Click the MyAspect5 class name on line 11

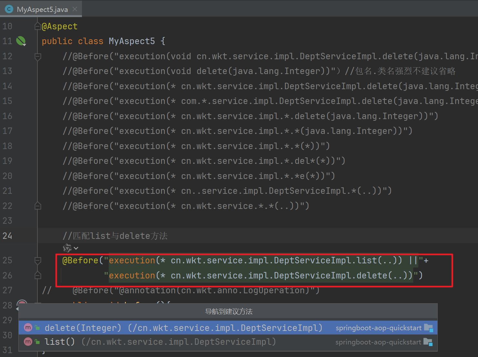click(x=132, y=41)
